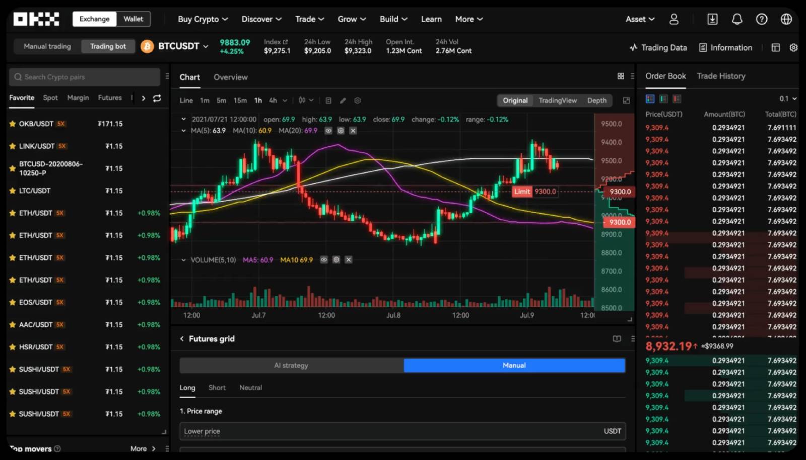Switch chart to Depth view
The image size is (806, 460).
pos(597,101)
